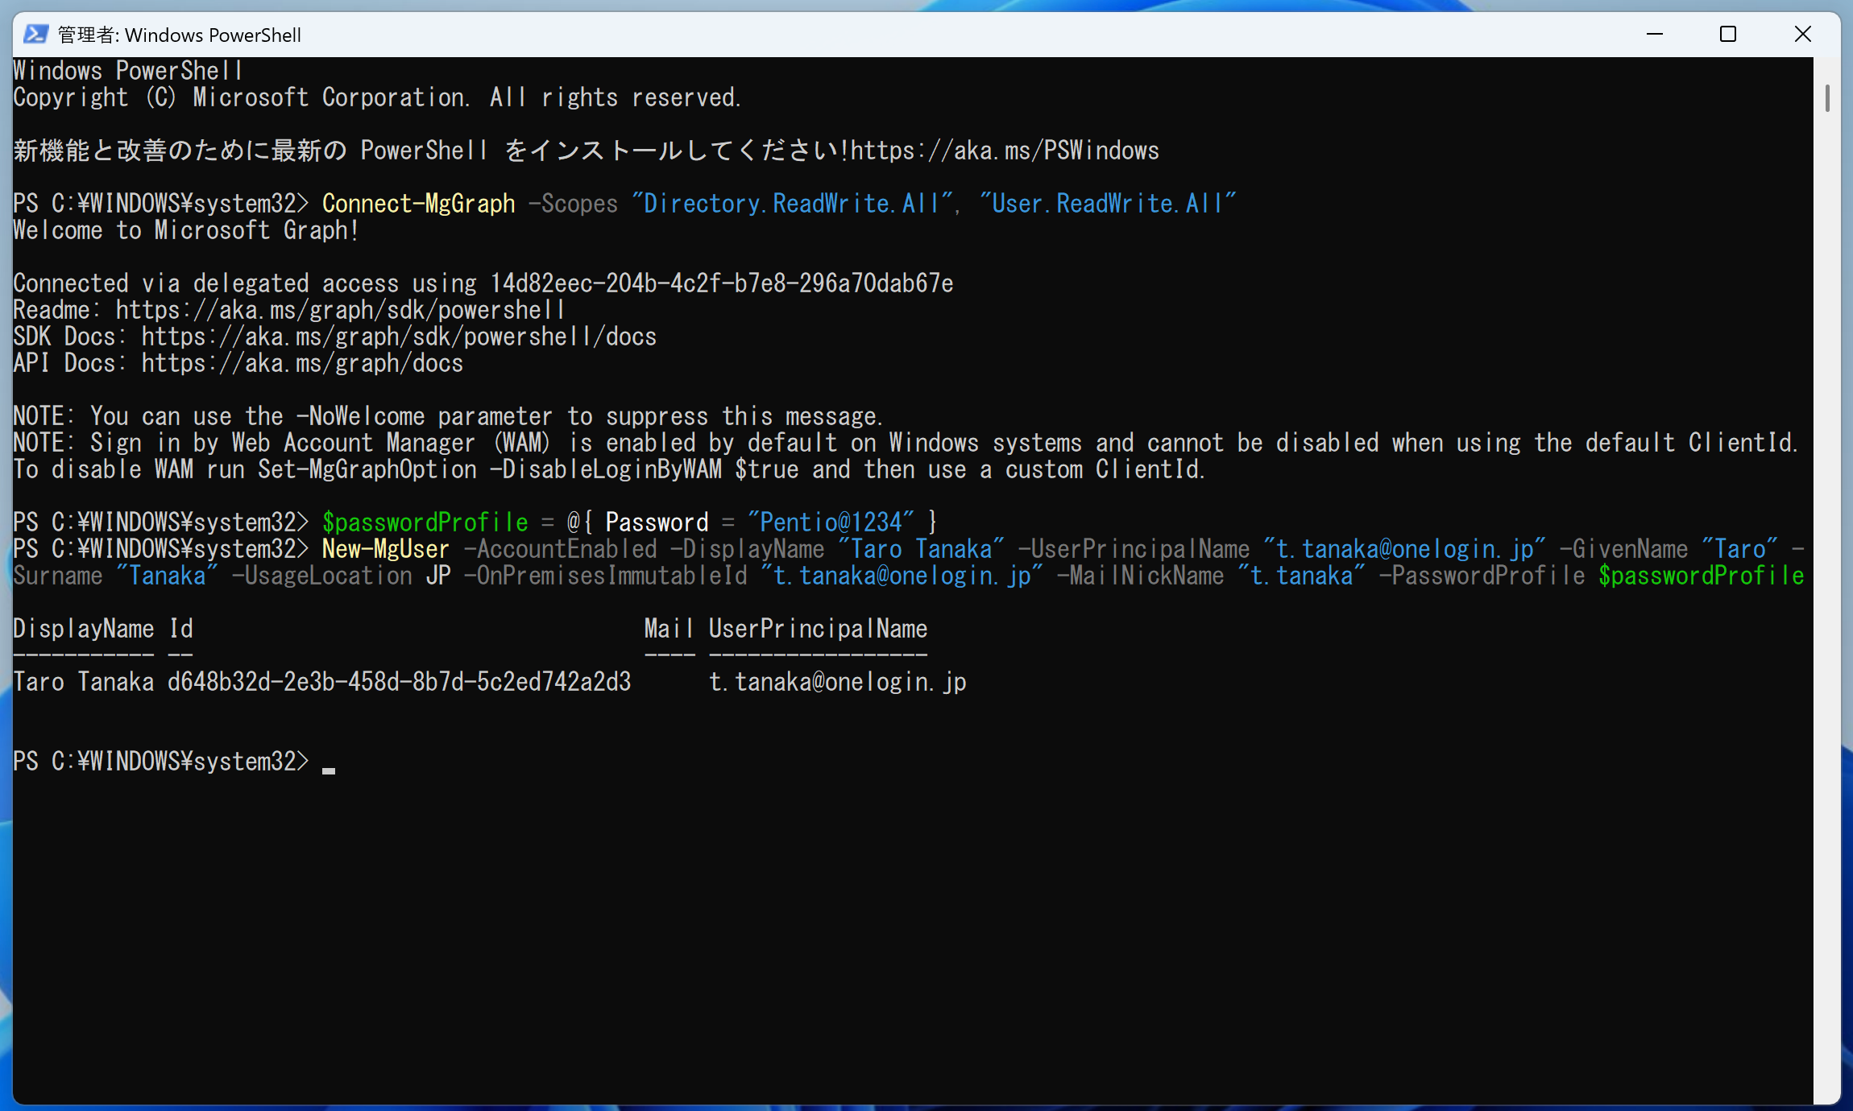Click the -OnPremisesImmutableId parameter

coord(606,576)
